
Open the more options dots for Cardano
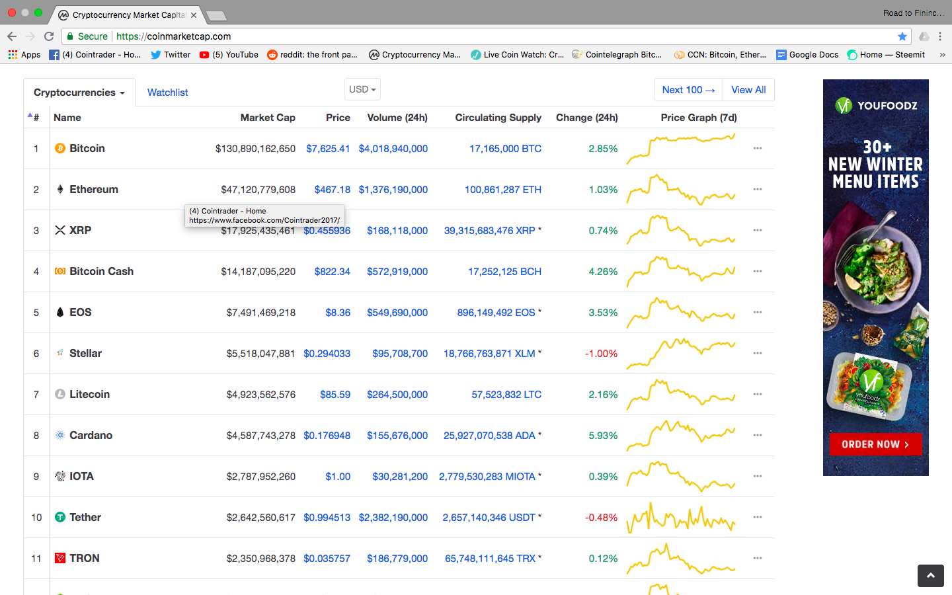(758, 435)
